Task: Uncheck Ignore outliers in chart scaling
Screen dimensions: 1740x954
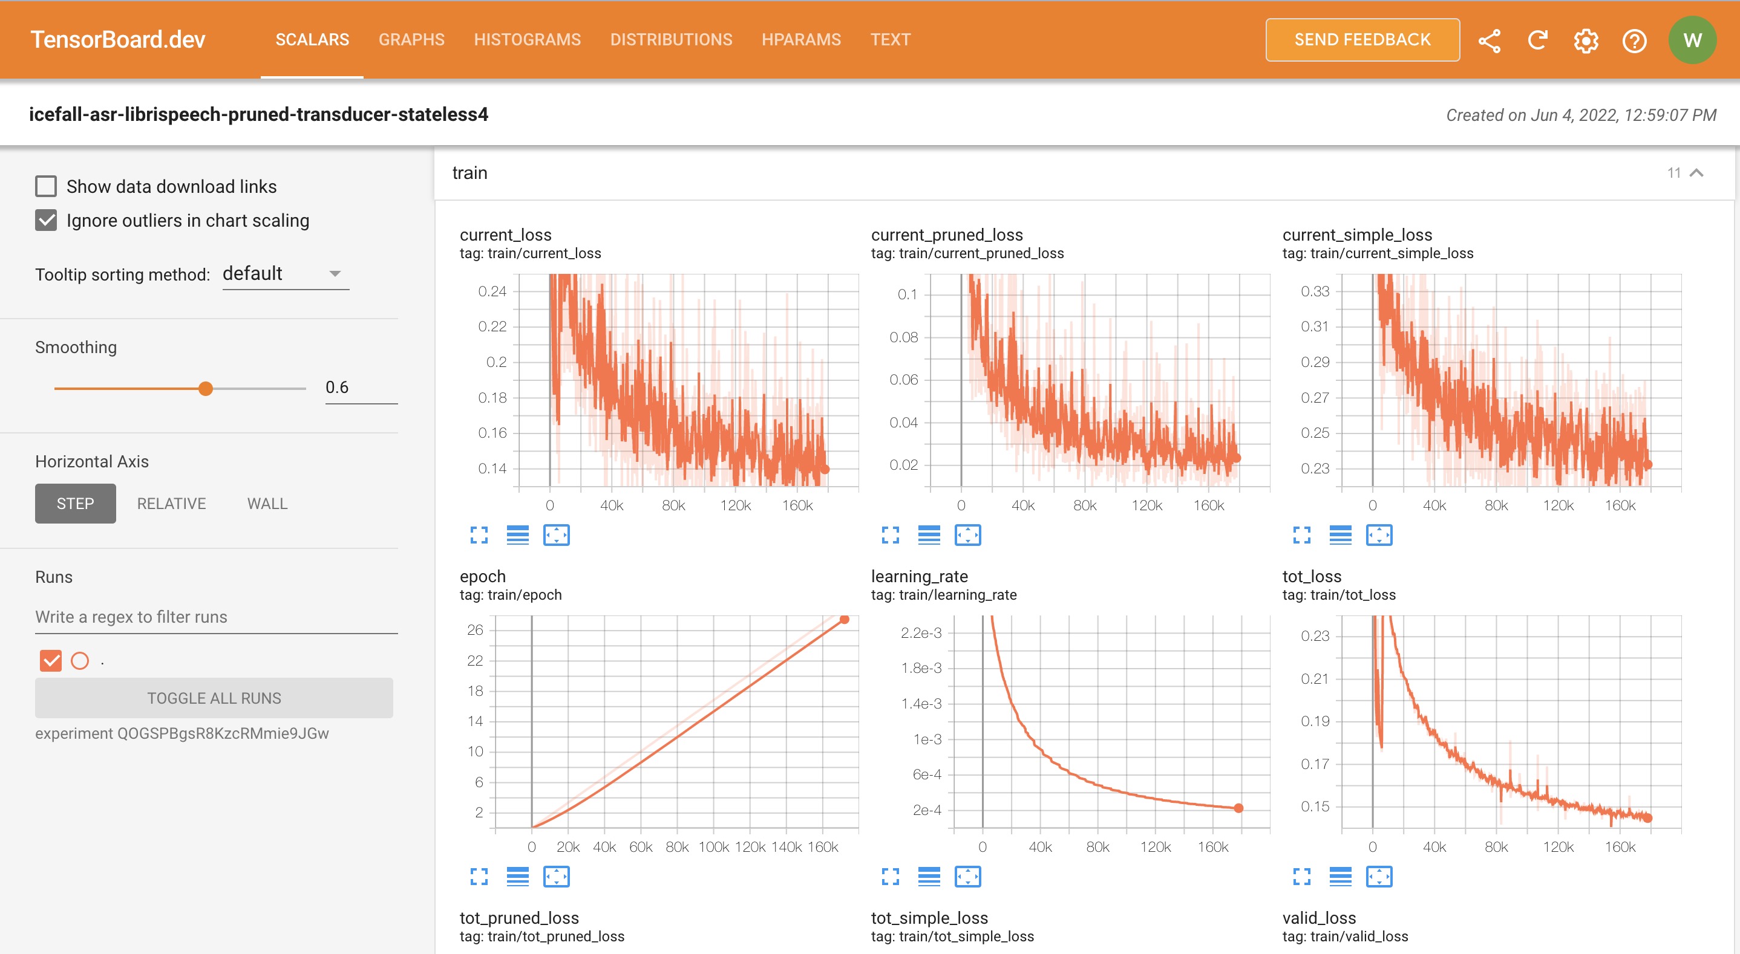Action: [45, 219]
